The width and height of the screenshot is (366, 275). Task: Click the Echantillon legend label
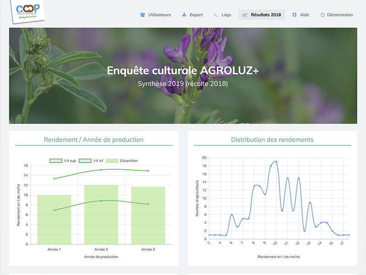click(129, 161)
